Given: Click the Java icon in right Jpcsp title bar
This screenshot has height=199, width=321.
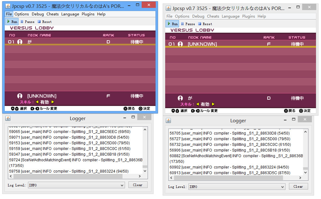Looking at the screenshot, I should point(168,8).
